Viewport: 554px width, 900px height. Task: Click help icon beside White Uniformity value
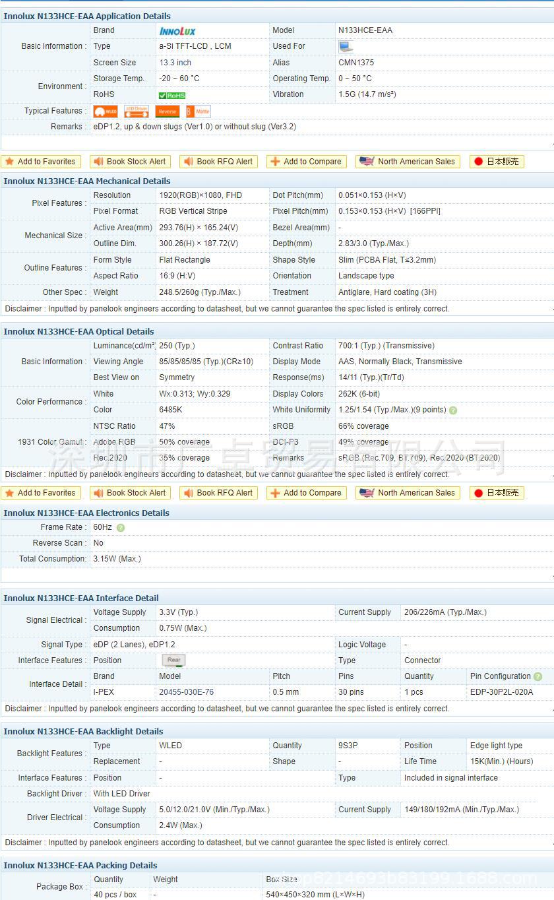tap(453, 410)
